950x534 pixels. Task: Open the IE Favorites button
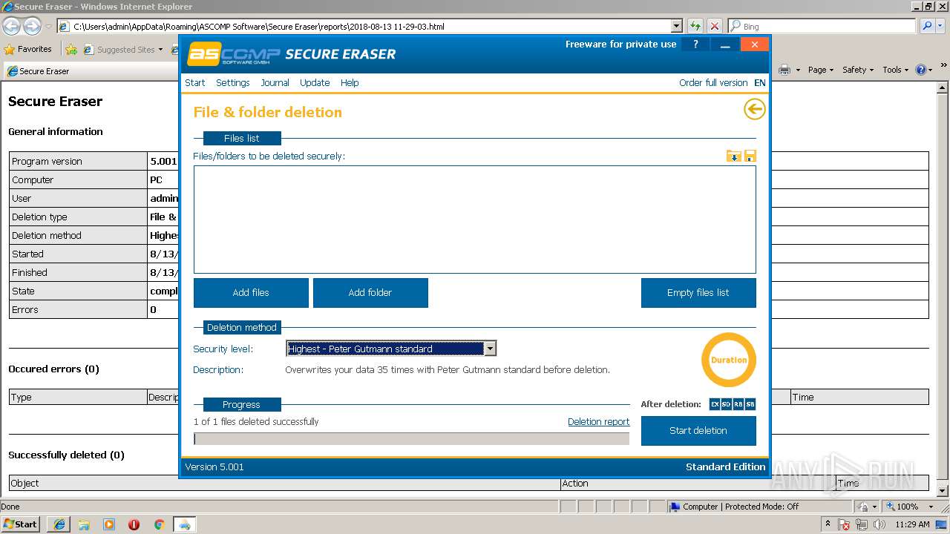point(28,49)
